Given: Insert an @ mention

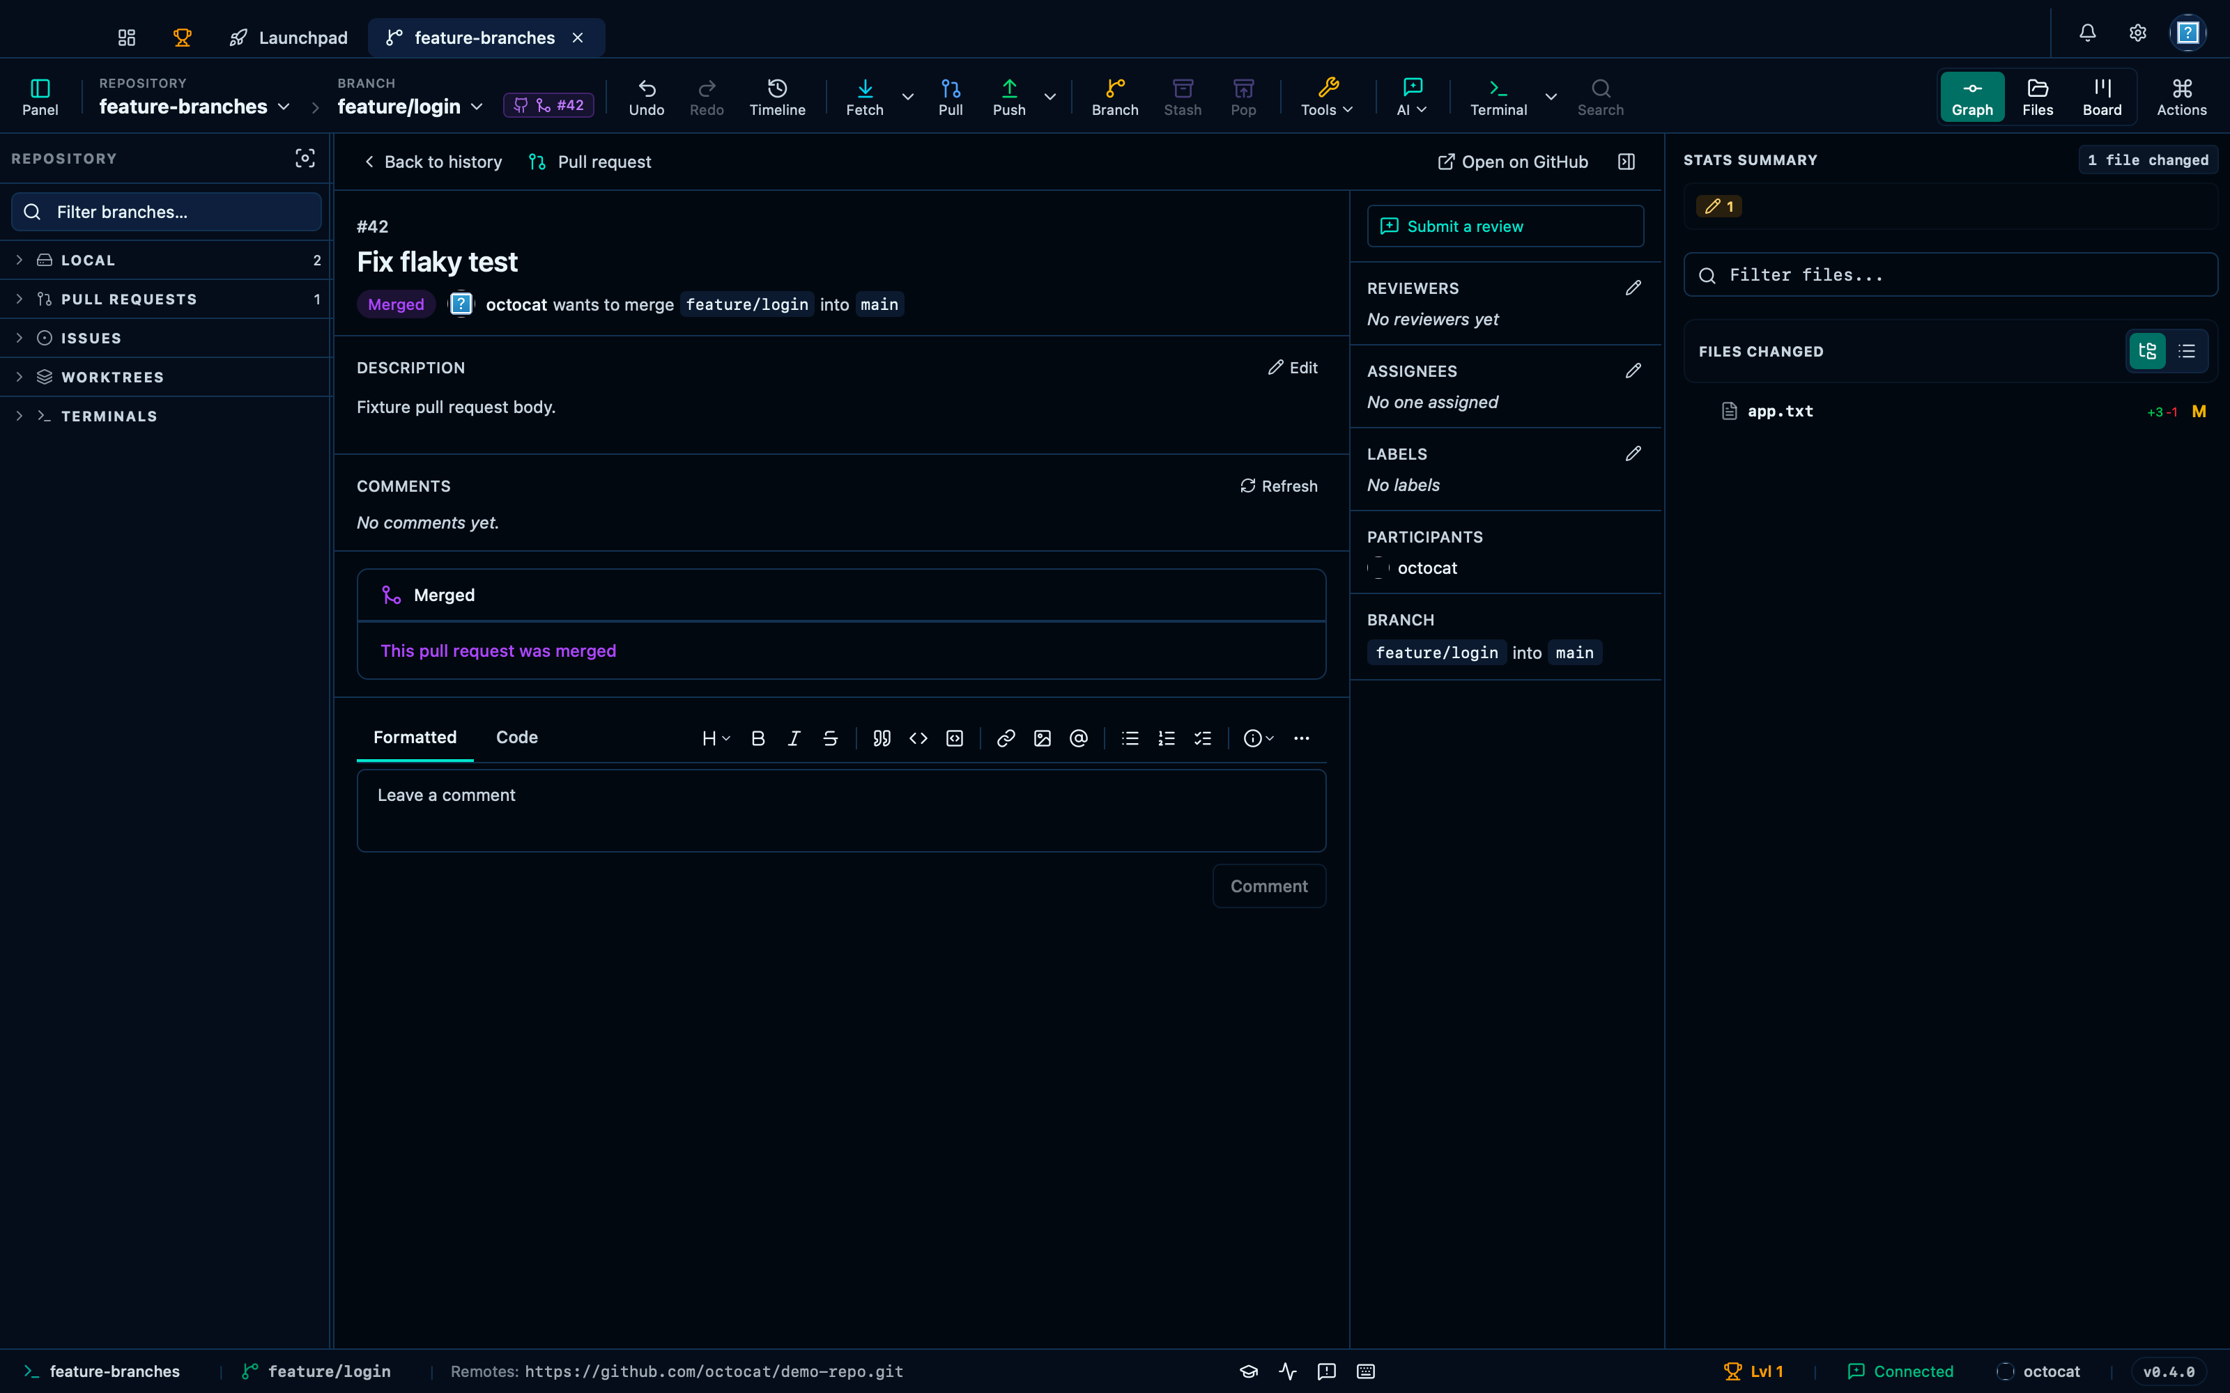Looking at the screenshot, I should tap(1079, 738).
